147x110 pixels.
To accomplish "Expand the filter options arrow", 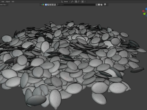I will pyautogui.click(x=107, y=5).
